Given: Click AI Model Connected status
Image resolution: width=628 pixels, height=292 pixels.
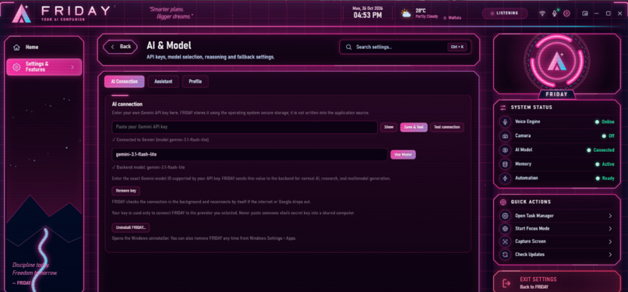Looking at the screenshot, I should [x=601, y=150].
